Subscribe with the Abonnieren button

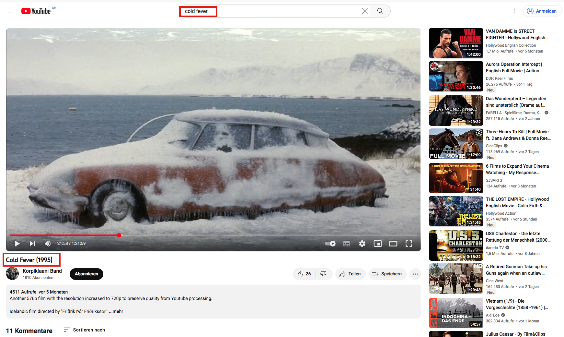click(x=86, y=274)
